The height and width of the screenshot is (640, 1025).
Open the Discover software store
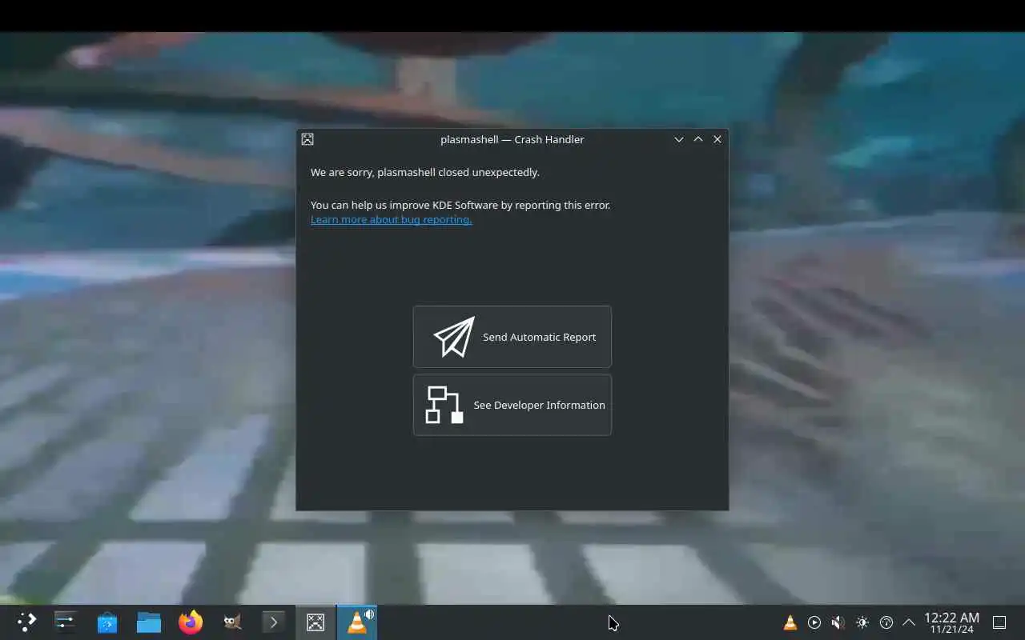(107, 622)
